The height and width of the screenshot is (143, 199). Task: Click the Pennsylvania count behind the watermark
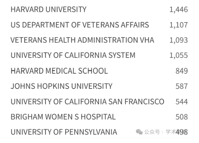click(182, 132)
